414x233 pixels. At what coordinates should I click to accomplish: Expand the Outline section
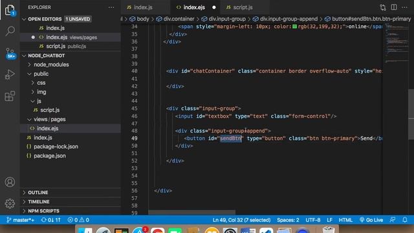pos(38,193)
